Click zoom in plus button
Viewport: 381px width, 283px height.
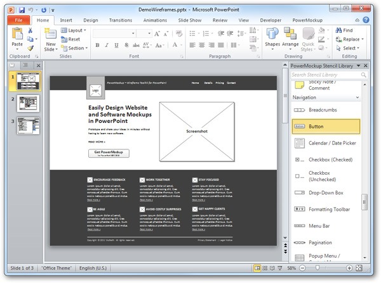pyautogui.click(x=349, y=268)
